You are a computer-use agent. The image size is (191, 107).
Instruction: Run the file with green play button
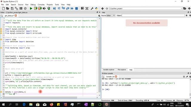pyautogui.click(x=31, y=8)
